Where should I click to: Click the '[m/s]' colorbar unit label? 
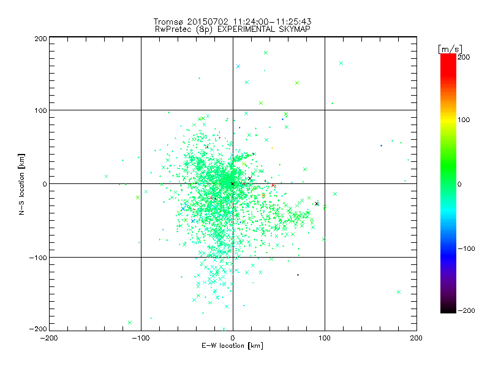[450, 49]
